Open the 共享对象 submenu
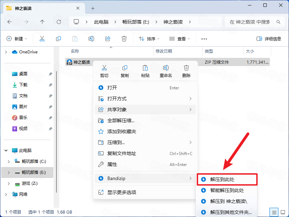 coord(145,110)
